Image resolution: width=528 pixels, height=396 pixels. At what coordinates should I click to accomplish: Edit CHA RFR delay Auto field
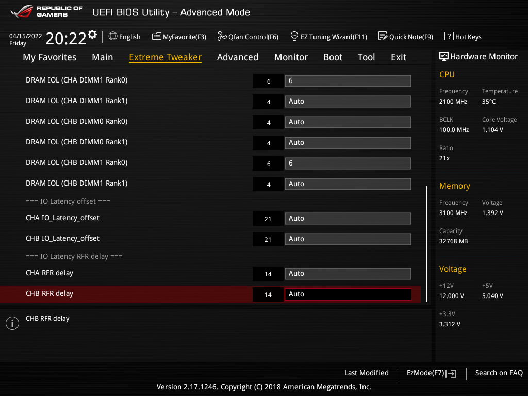coord(348,273)
